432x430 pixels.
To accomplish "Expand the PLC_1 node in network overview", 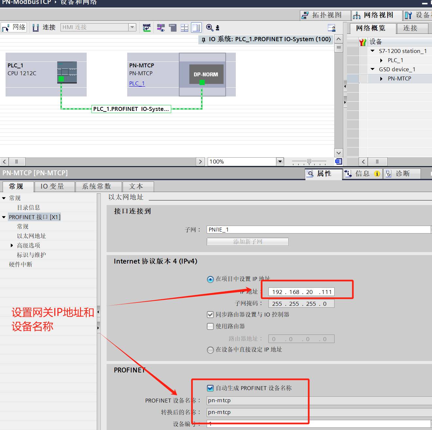I will click(381, 60).
